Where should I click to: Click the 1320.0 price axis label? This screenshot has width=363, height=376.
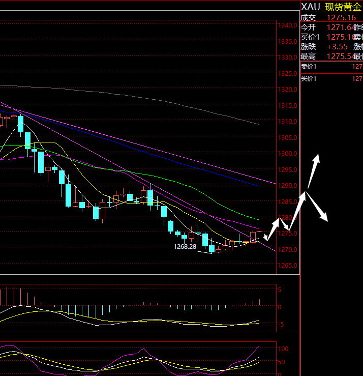[287, 90]
